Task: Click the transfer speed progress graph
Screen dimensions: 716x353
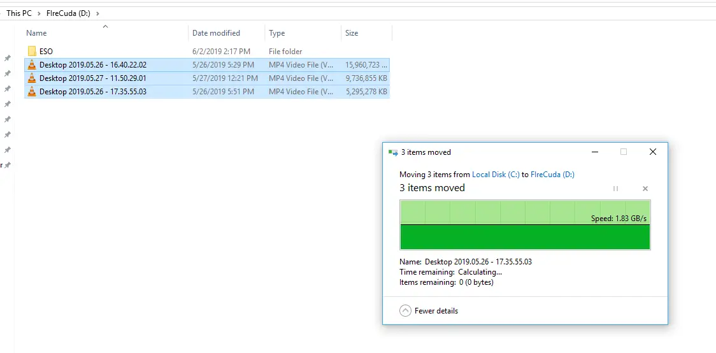Action: (525, 225)
